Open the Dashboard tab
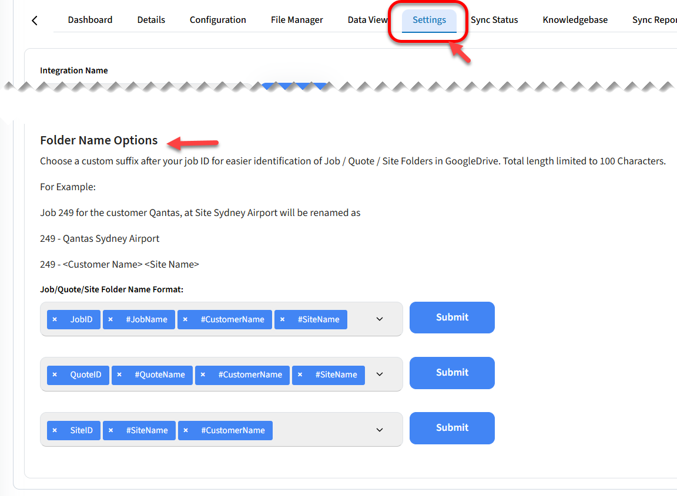 coord(90,20)
